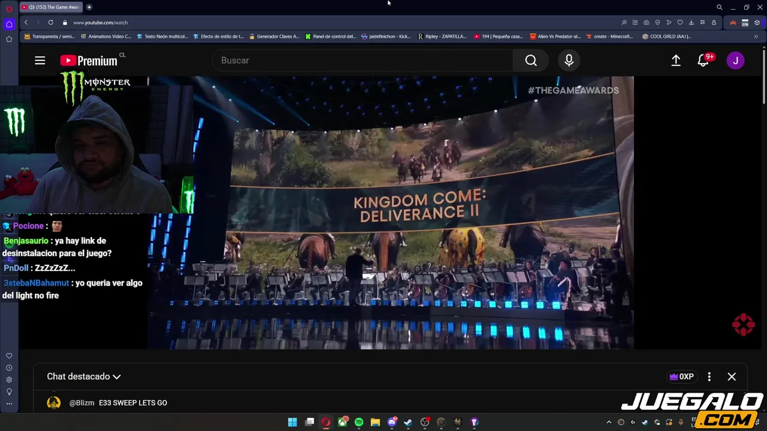
Task: Open Efecto de estilo de t... bookmark
Action: click(218, 37)
